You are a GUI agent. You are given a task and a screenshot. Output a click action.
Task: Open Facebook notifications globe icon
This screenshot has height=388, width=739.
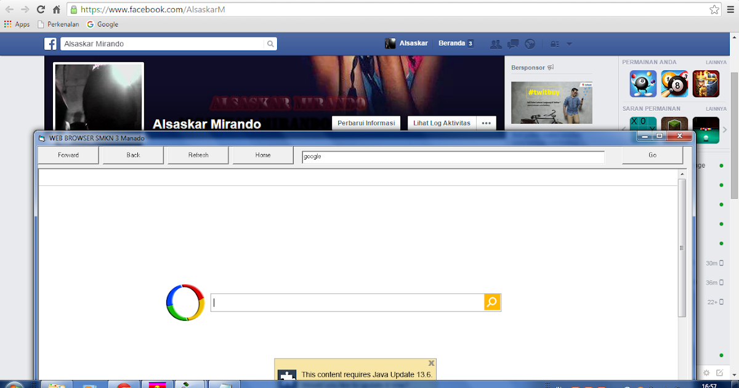[530, 44]
